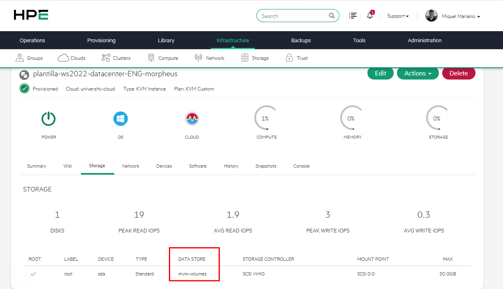Click the red Delete button
Image resolution: width=503 pixels, height=289 pixels.
(x=458, y=73)
